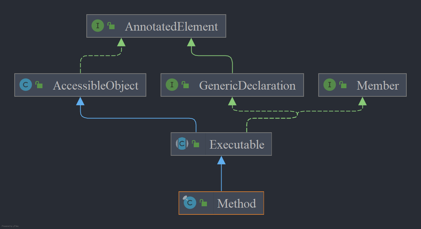Click the blue arrowhead pointing into Executable
Viewport: 421px width, 229px height.
click(x=221, y=160)
